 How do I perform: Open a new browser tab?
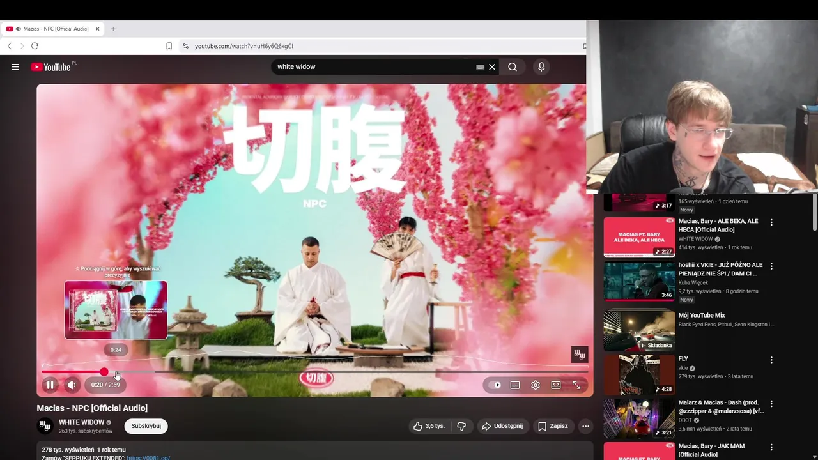point(113,29)
